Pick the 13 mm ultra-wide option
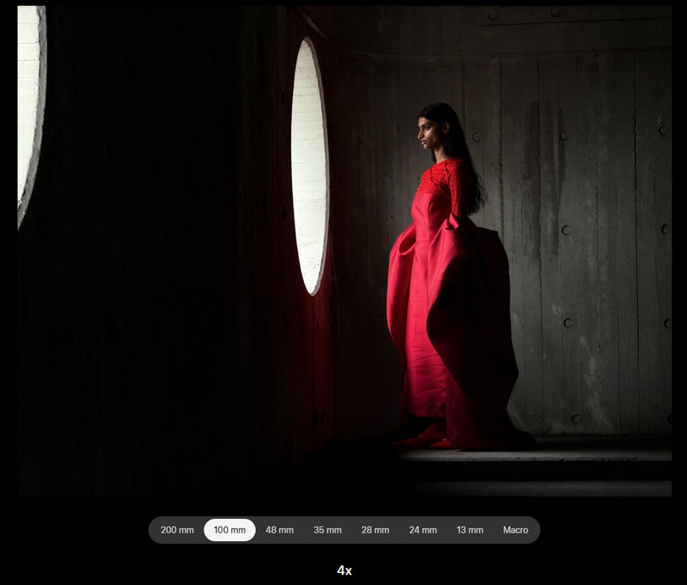687x585 pixels. [470, 530]
